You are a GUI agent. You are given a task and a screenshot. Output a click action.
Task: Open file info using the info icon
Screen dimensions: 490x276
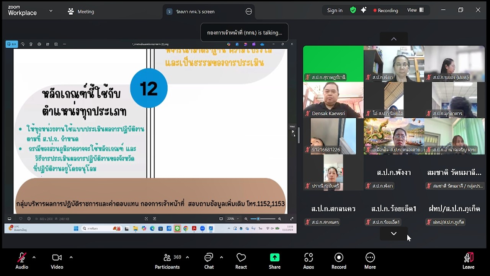[x=29, y=219]
